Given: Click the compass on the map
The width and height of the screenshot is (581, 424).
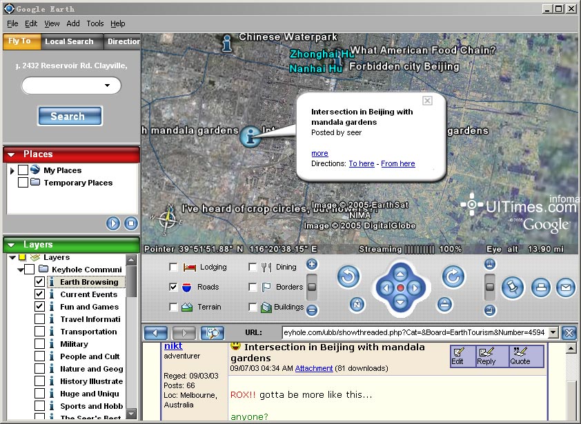Looking at the screenshot, I should (168, 219).
